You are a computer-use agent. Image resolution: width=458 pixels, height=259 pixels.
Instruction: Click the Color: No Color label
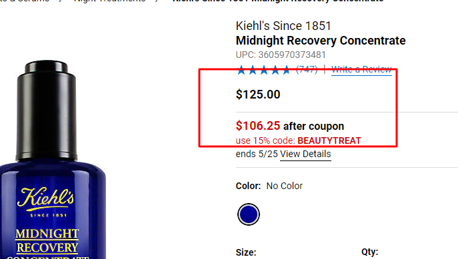pos(269,186)
